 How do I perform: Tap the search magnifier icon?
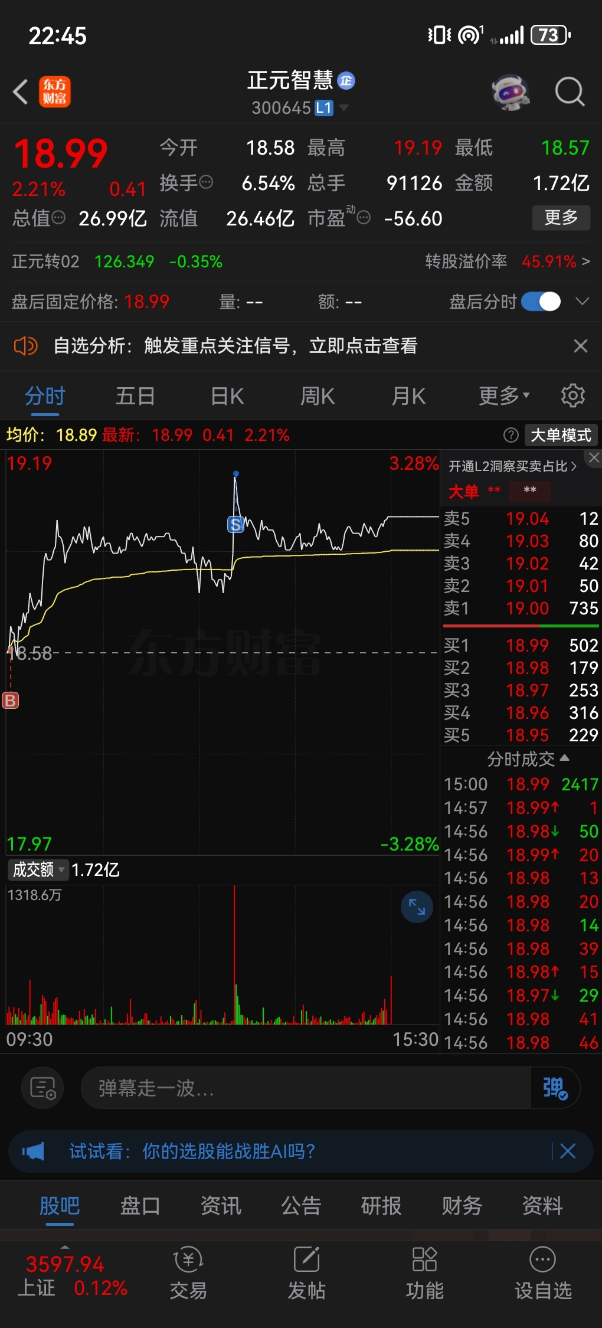(570, 92)
